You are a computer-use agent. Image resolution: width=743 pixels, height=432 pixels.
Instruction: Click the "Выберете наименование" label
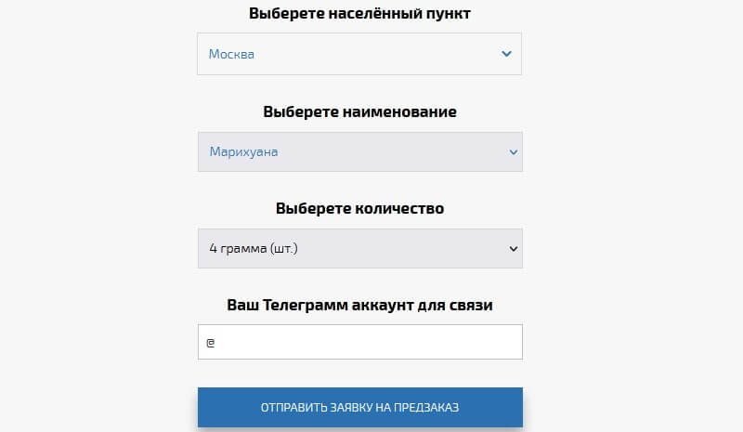click(359, 111)
